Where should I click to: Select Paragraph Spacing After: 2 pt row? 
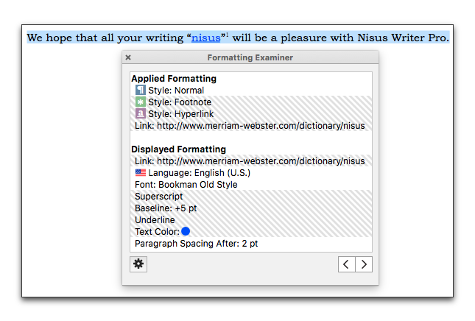[251, 244]
